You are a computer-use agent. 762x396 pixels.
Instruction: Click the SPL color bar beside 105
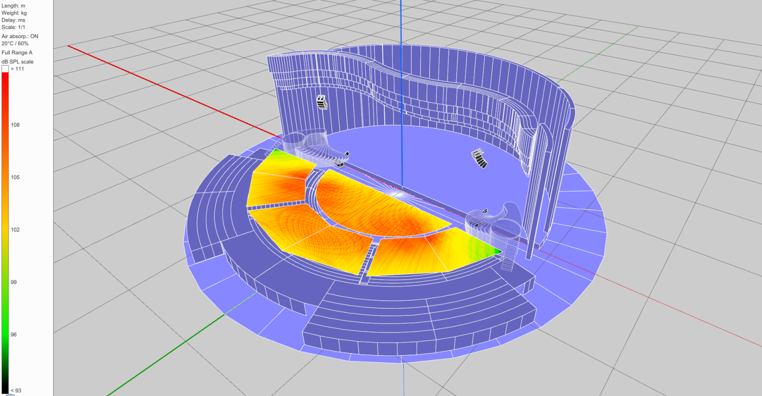pyautogui.click(x=5, y=177)
